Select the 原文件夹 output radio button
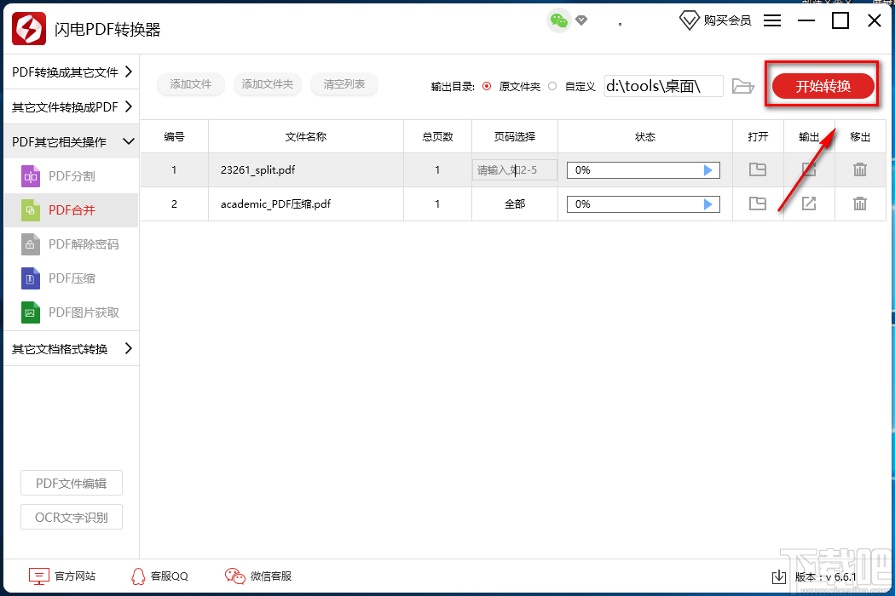 (485, 85)
